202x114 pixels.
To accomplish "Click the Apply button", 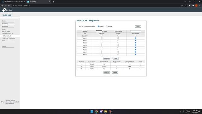I will [138, 26].
